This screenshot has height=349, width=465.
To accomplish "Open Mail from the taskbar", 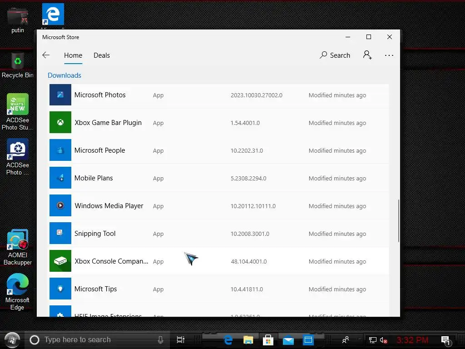I will (x=288, y=340).
